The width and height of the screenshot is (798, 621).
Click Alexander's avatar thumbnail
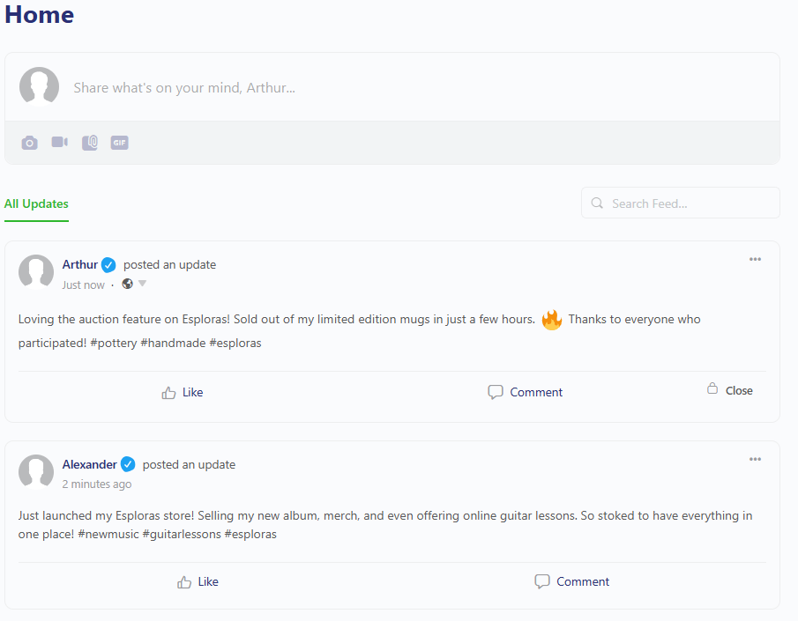click(36, 472)
